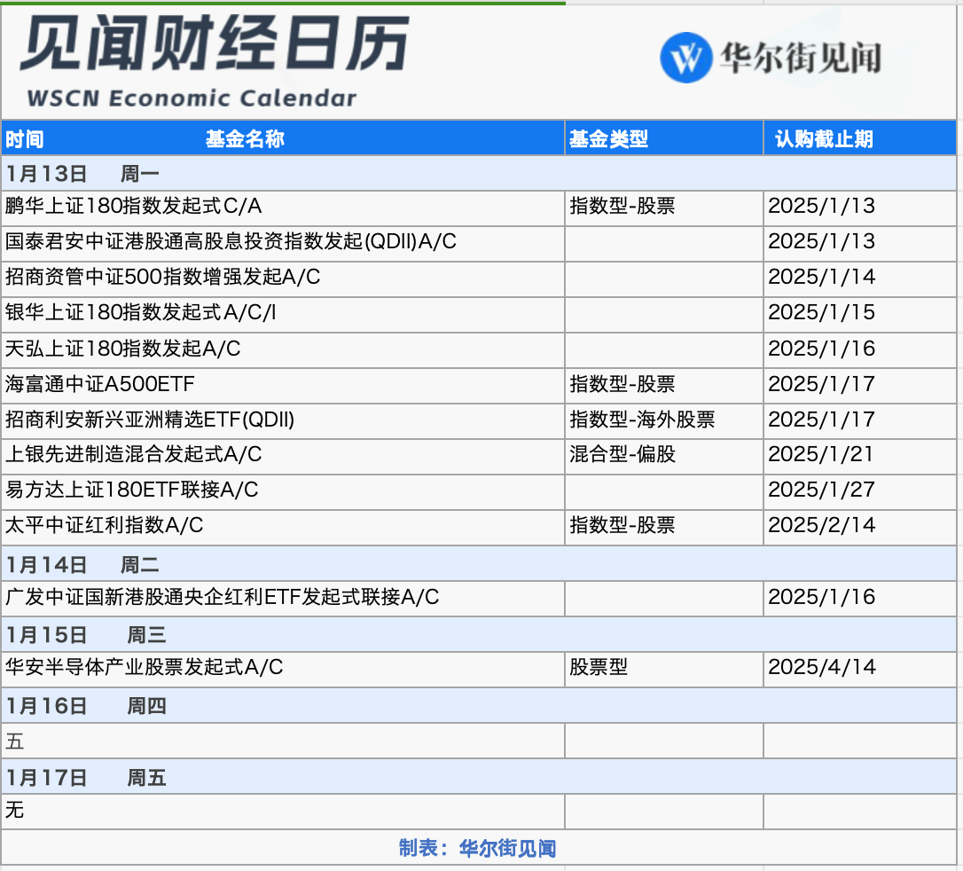The image size is (963, 871).
Task: Click deadline 2025/1/16 of 广发中证 row
Action: point(822,598)
